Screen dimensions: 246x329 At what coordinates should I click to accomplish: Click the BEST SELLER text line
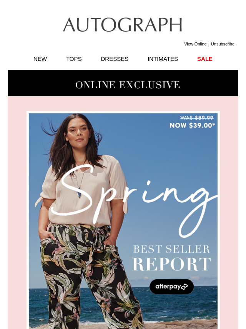171,249
